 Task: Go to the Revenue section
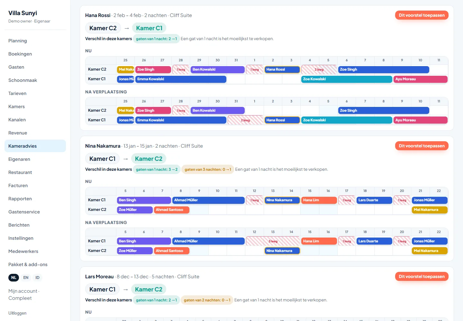[35, 133]
